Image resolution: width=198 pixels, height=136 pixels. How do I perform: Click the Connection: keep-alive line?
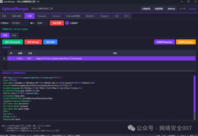(x=14, y=96)
